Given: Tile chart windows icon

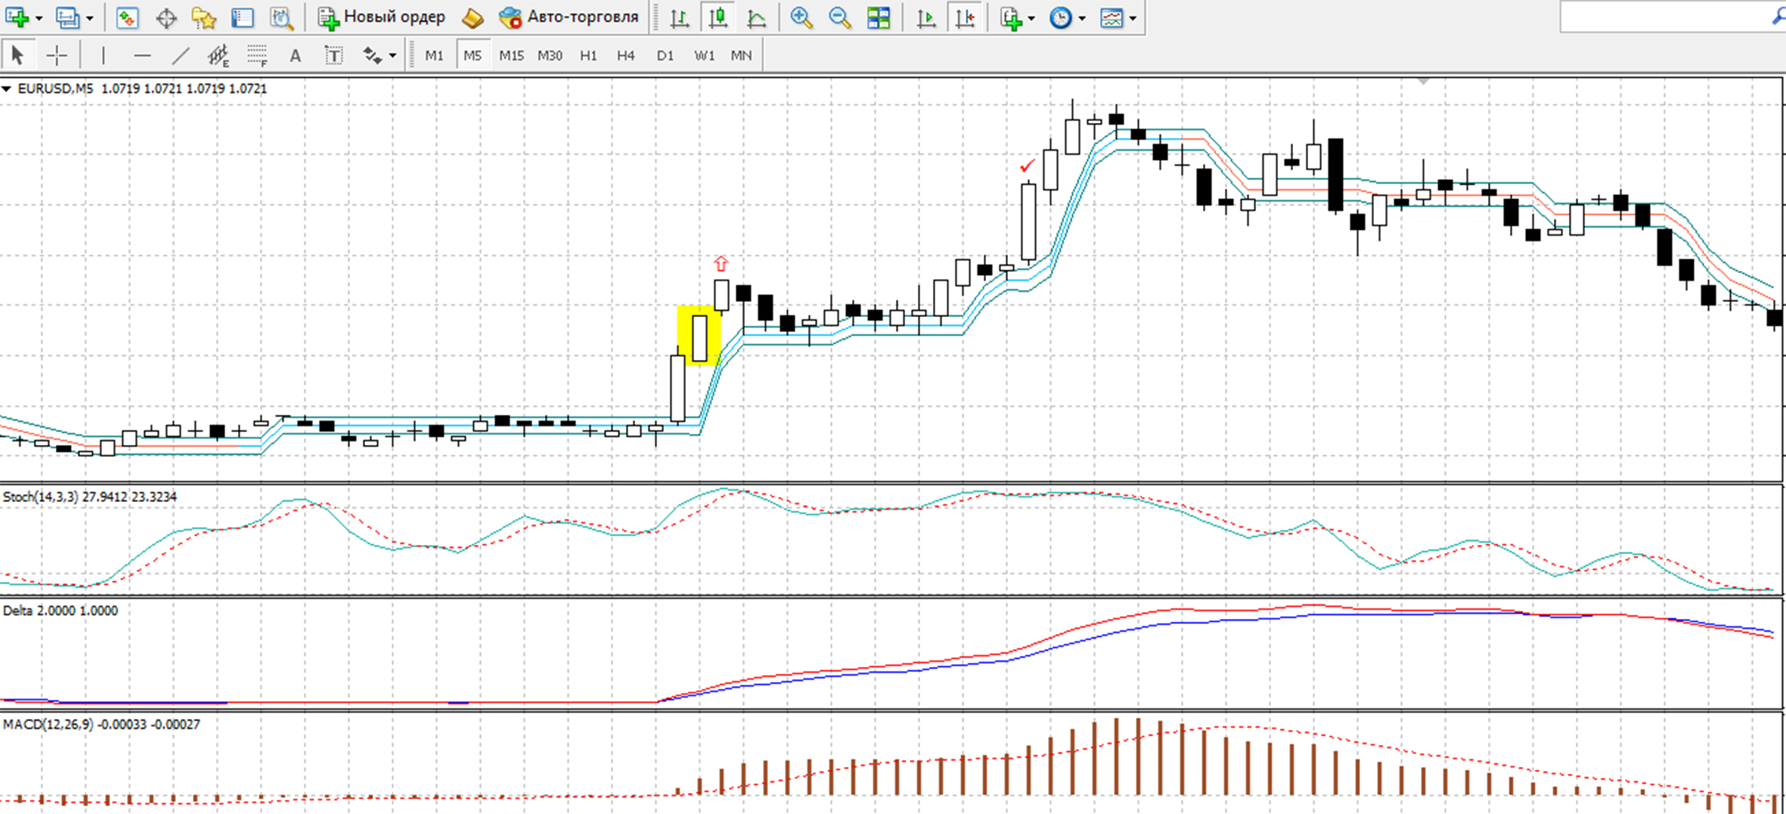Looking at the screenshot, I should 879,18.
